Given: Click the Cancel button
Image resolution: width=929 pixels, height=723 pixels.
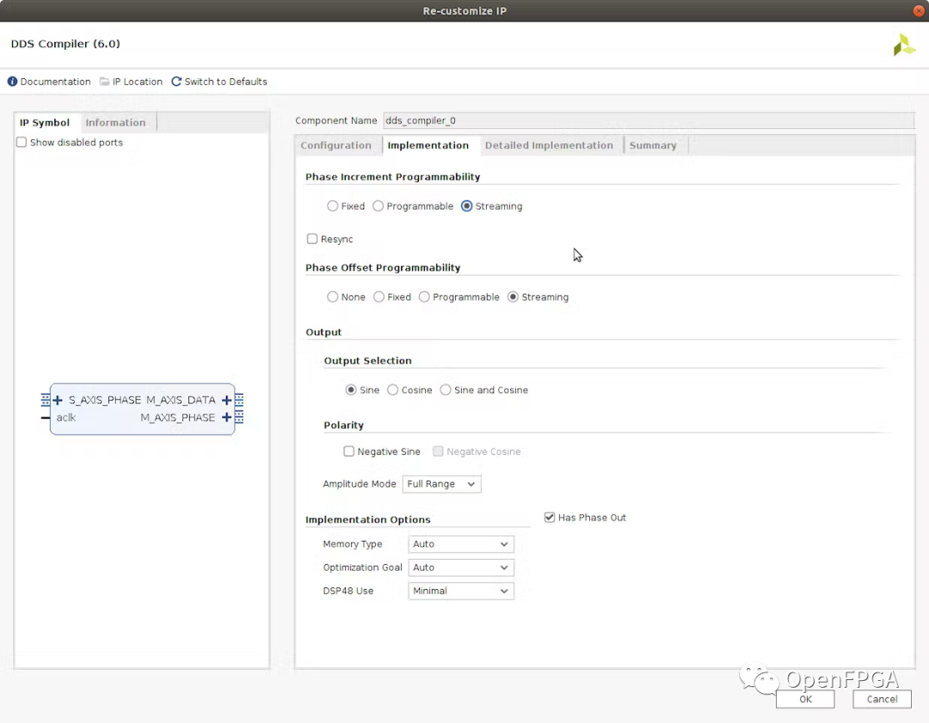Looking at the screenshot, I should (883, 699).
